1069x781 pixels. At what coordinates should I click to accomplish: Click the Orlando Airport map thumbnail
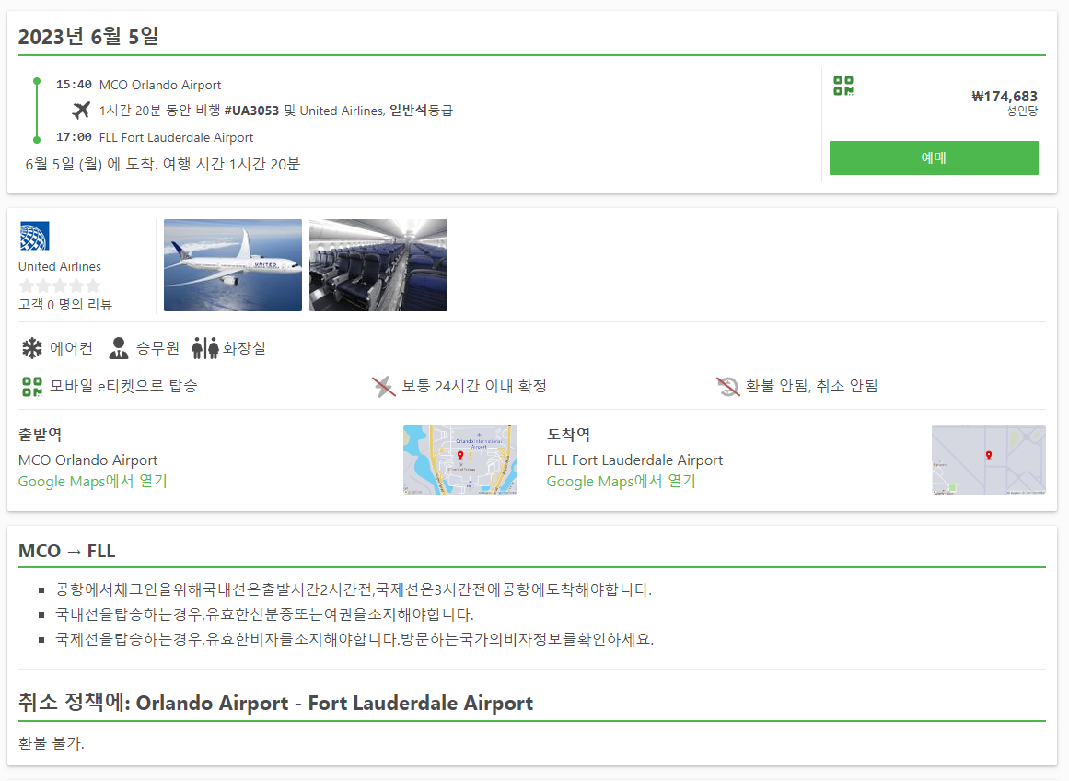point(460,459)
